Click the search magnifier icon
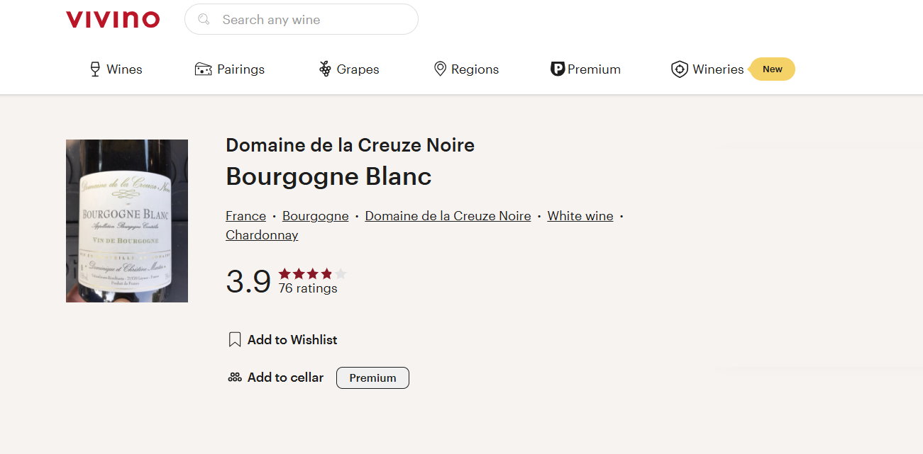This screenshot has width=923, height=454. [204, 20]
